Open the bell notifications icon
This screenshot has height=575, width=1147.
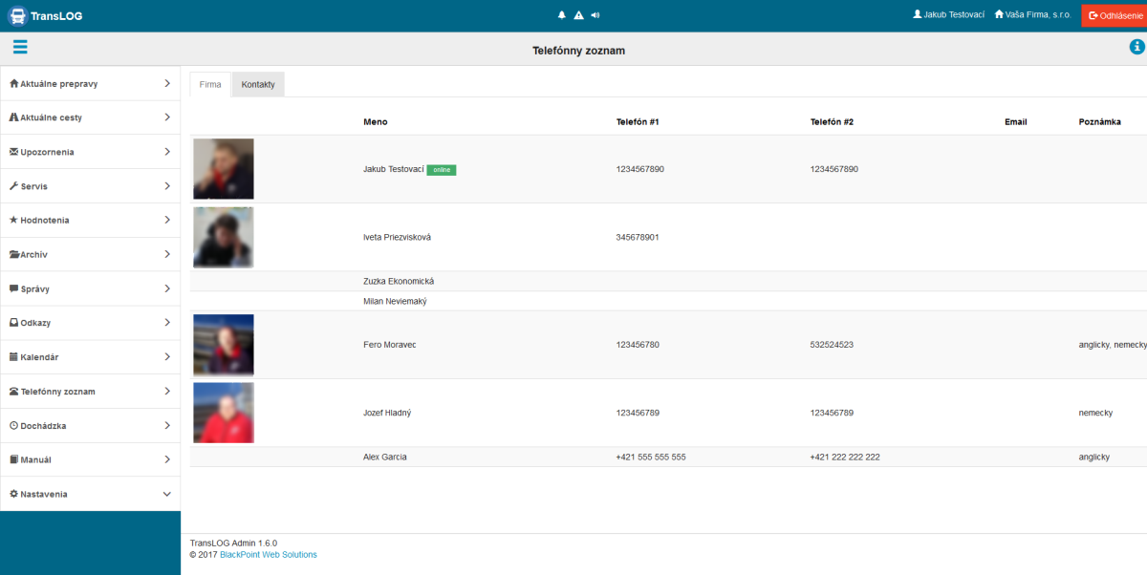tap(562, 15)
